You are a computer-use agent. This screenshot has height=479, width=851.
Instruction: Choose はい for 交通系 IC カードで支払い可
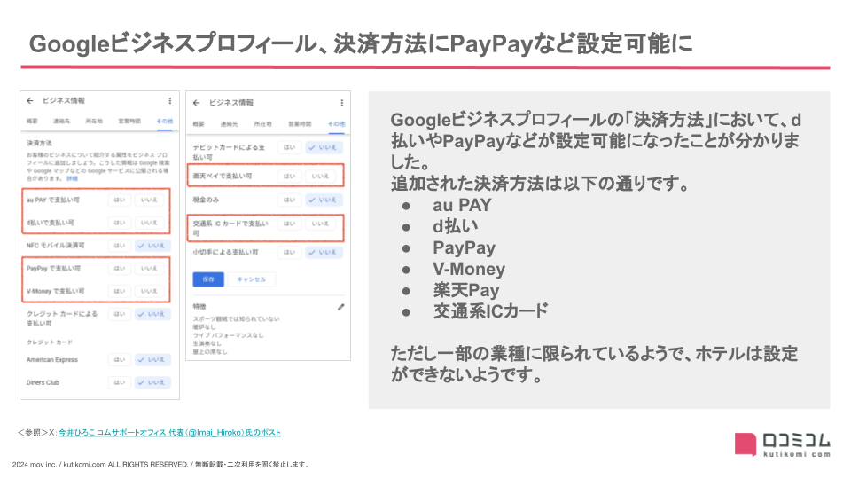pos(289,224)
